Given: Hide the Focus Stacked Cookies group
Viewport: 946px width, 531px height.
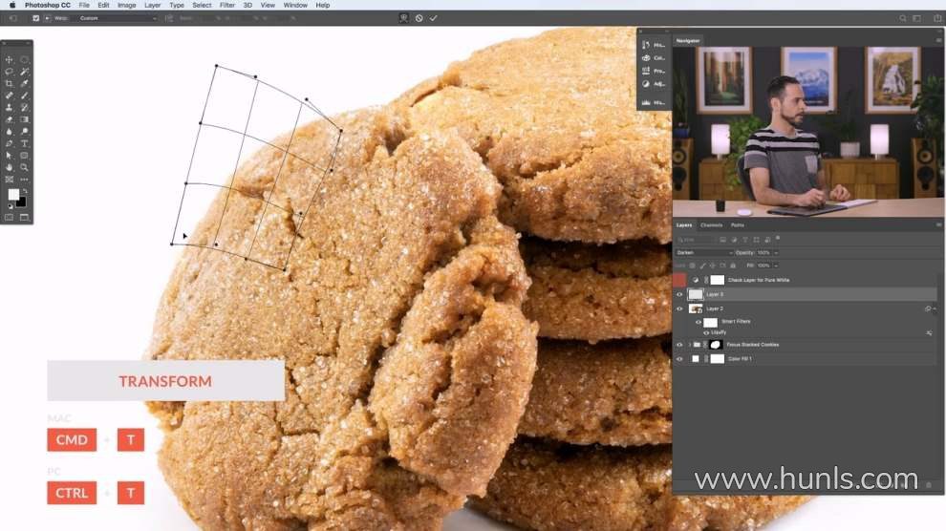Looking at the screenshot, I should pos(679,345).
